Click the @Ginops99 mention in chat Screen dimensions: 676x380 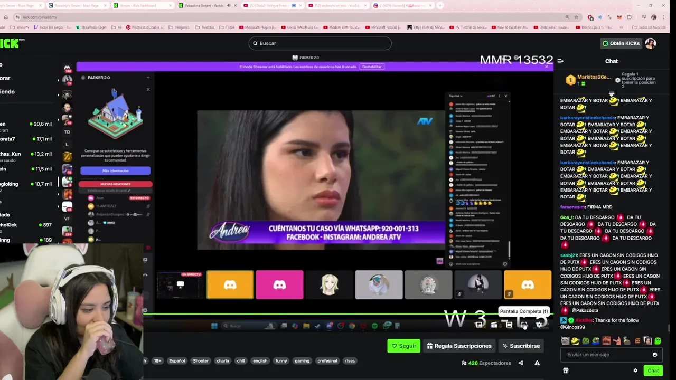572,327
